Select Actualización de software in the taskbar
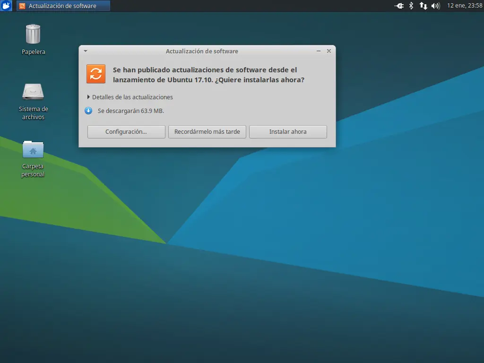The width and height of the screenshot is (484, 363). [x=63, y=6]
